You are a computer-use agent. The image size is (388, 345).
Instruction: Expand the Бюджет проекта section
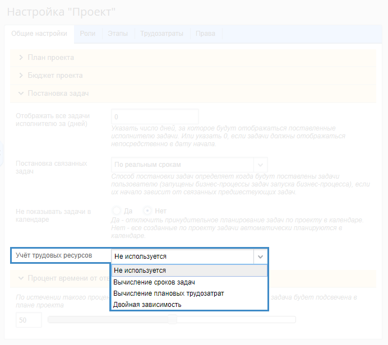click(55, 76)
